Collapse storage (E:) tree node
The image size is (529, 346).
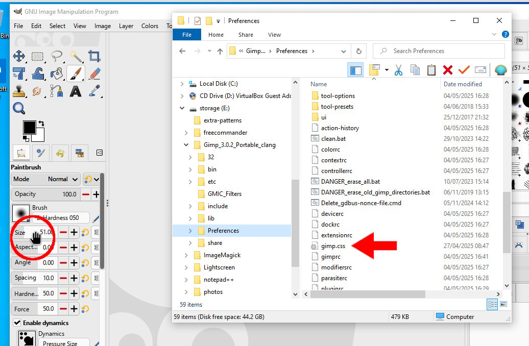[x=182, y=108]
